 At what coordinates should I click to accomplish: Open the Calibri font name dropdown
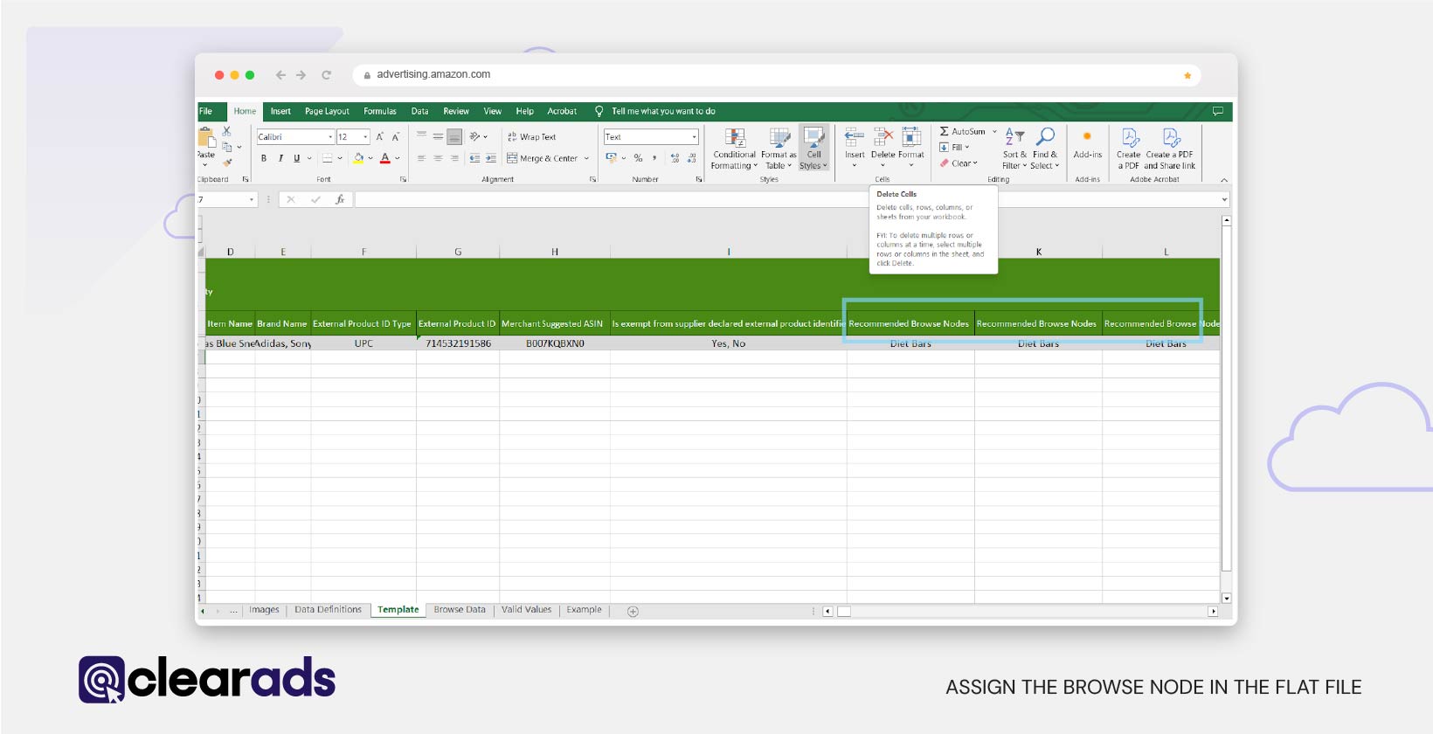tap(331, 137)
